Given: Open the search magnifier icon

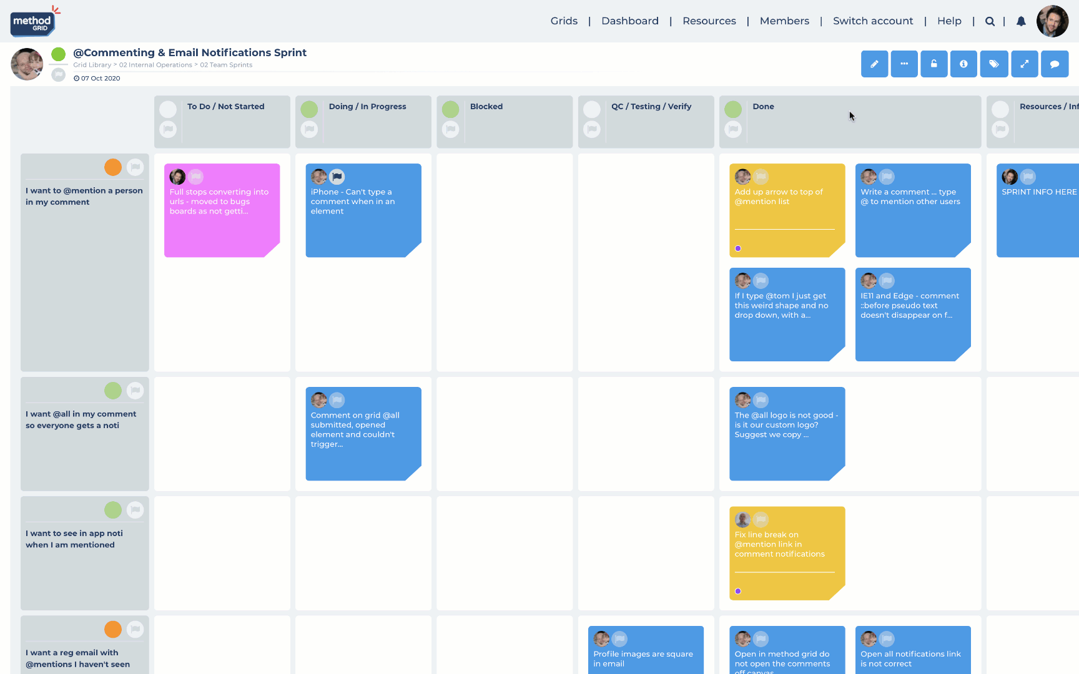Looking at the screenshot, I should coord(990,21).
